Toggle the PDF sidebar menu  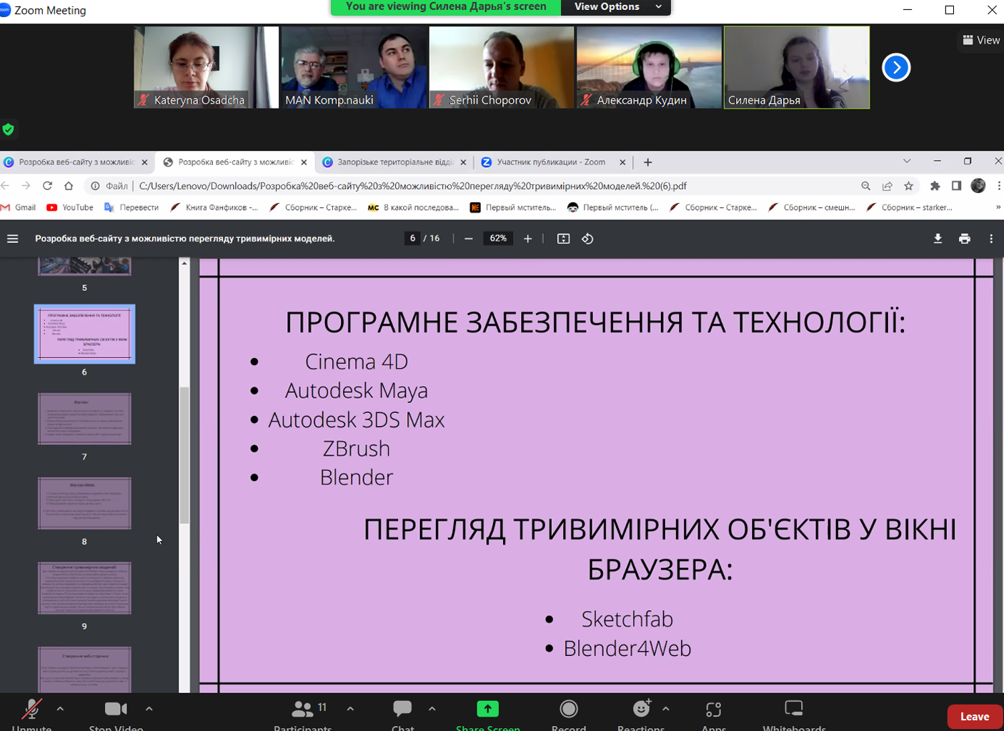click(13, 239)
